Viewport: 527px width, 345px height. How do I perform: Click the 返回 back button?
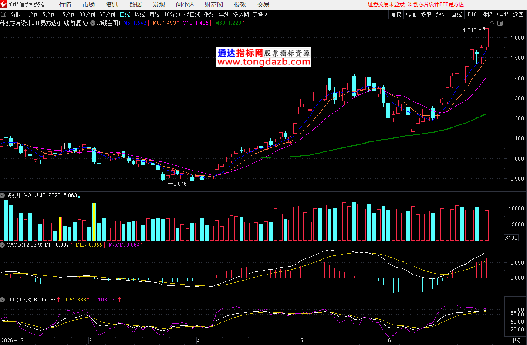(518, 14)
